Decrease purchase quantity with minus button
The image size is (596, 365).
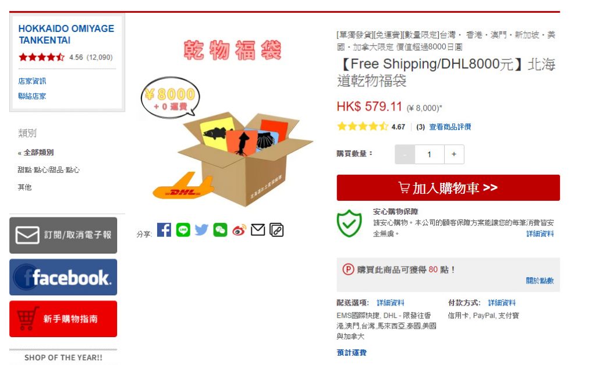tap(405, 154)
